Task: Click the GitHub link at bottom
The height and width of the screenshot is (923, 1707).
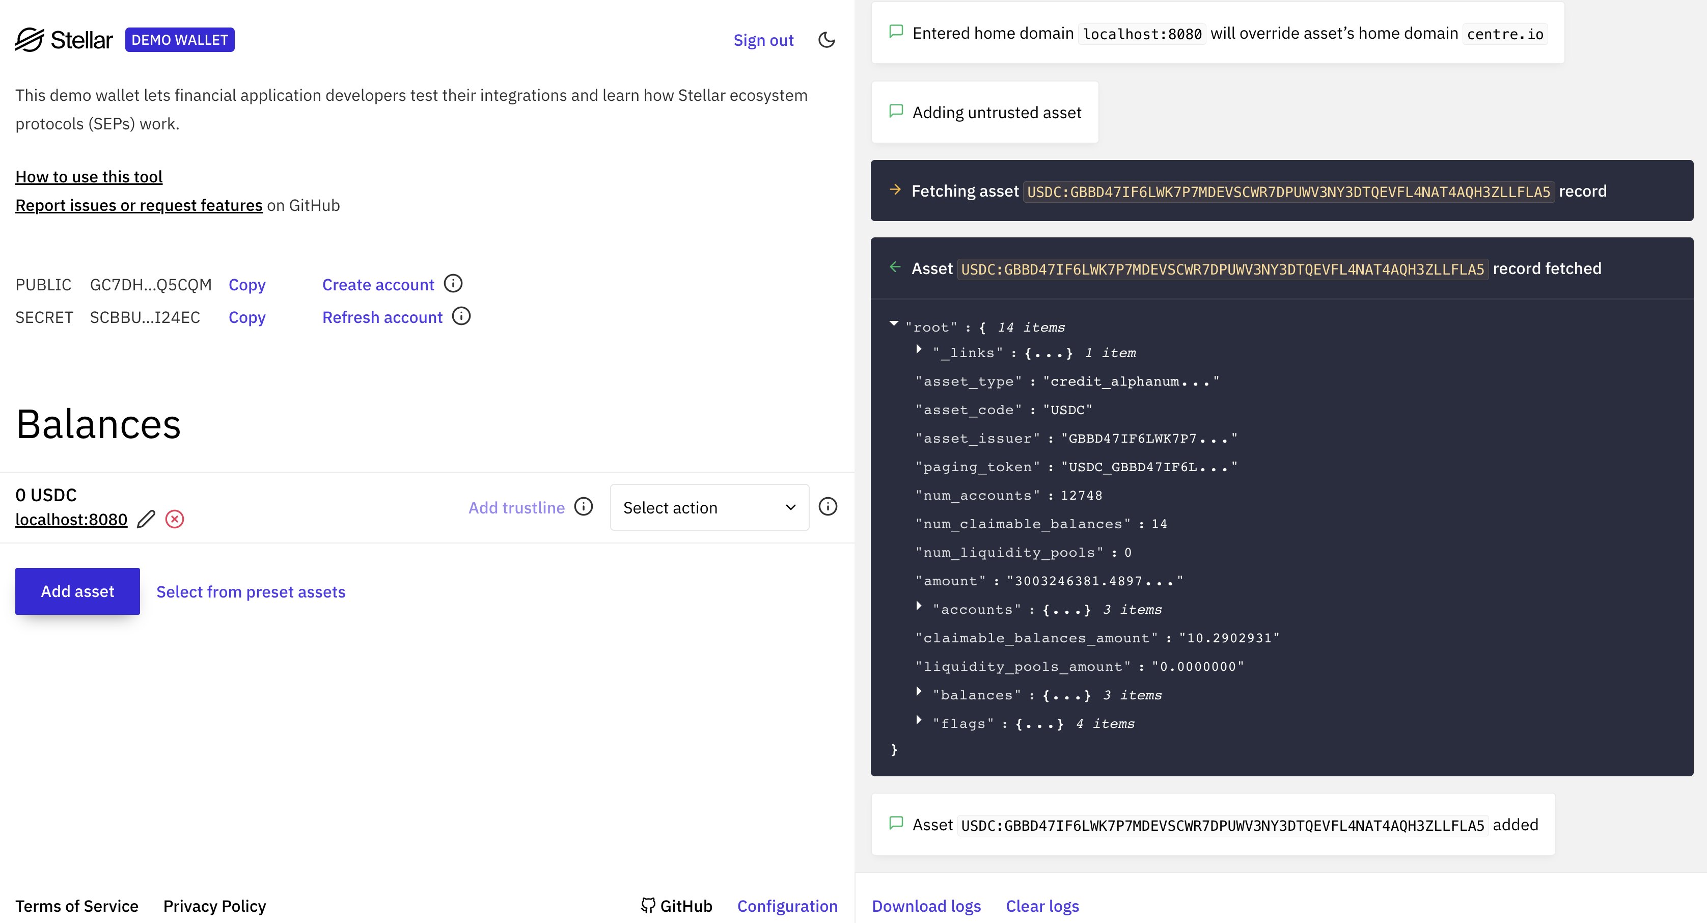Action: click(x=678, y=906)
